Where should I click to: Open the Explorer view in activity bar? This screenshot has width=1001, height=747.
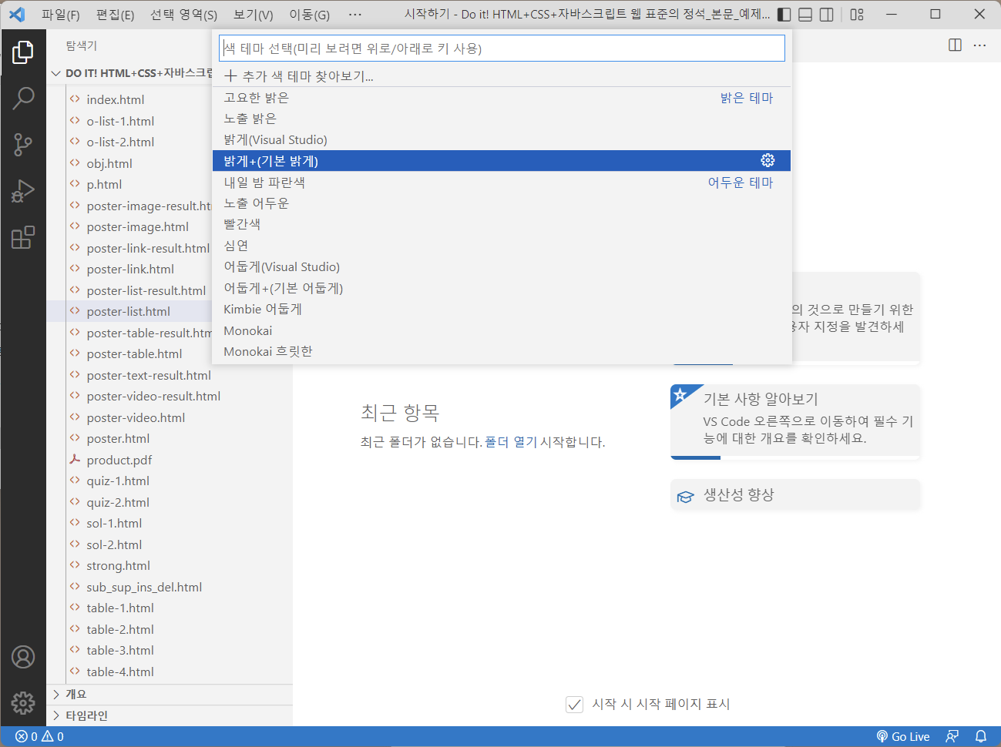click(x=23, y=52)
